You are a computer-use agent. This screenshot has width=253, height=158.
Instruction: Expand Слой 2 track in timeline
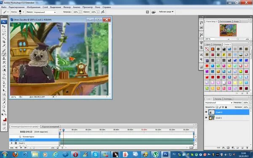point(12,140)
